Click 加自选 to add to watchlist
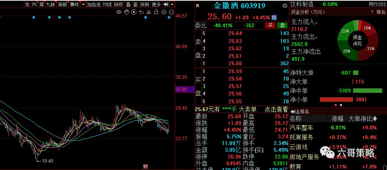 pyautogui.click(x=94, y=4)
